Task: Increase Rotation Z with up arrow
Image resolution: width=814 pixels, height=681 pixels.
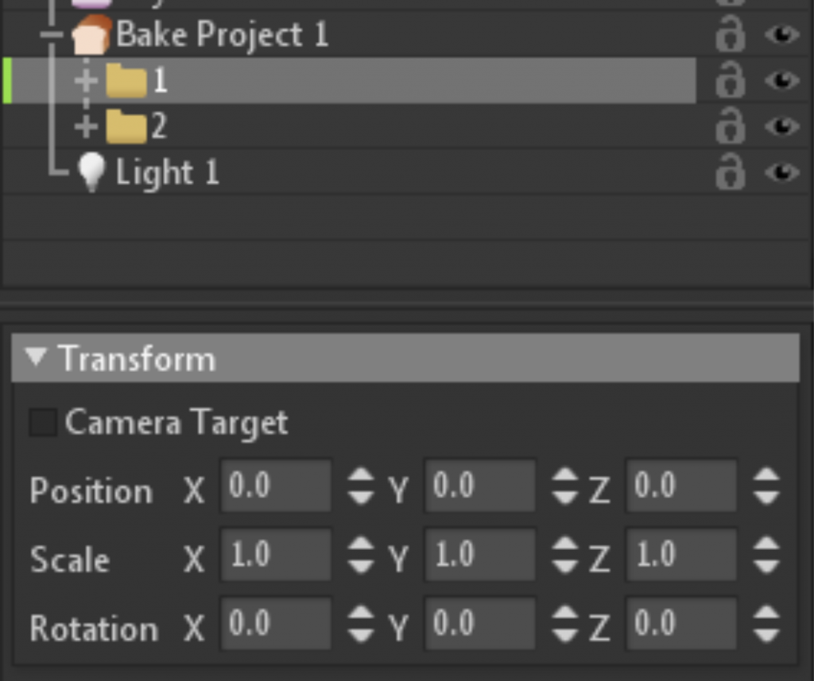Action: 766,613
